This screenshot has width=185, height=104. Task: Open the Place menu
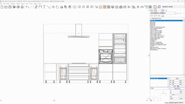coord(8,4)
